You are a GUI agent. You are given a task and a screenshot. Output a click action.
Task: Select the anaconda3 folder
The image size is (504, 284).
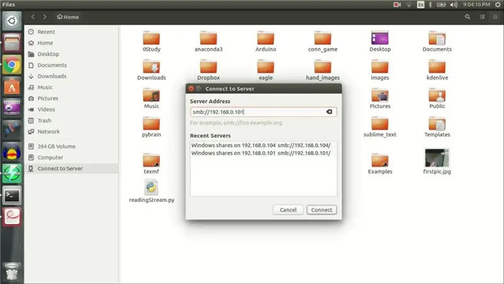[209, 42]
